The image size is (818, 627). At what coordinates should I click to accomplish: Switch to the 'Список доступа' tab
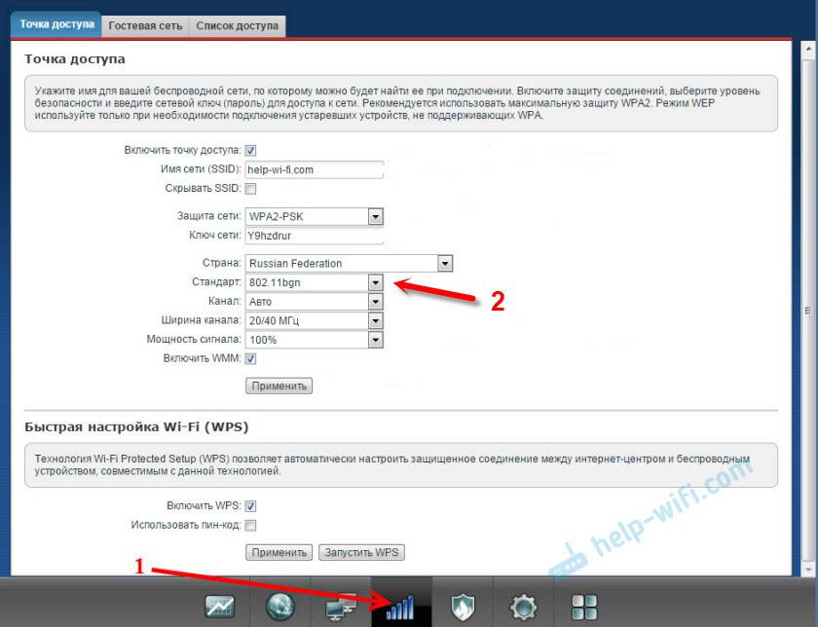click(237, 25)
